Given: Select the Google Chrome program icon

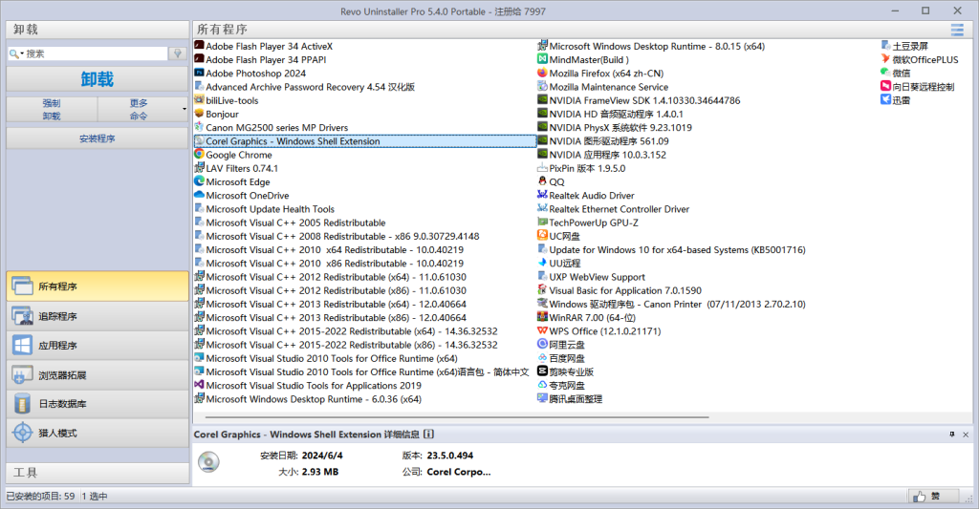Looking at the screenshot, I should [199, 155].
